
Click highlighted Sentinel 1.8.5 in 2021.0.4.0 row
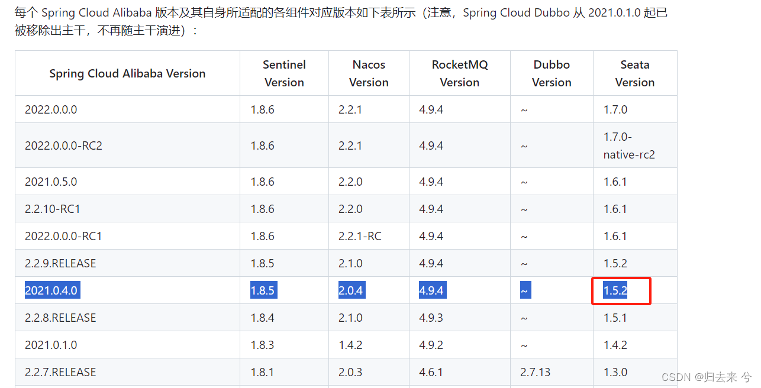pos(263,290)
